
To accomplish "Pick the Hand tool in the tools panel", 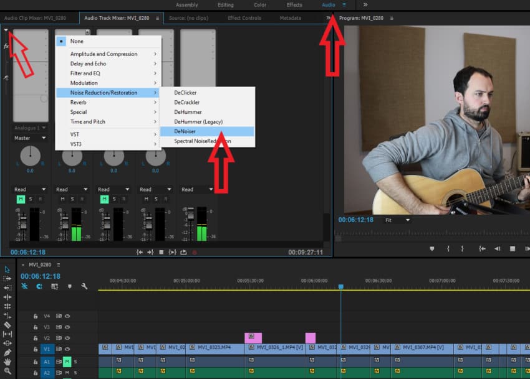I will [7, 362].
